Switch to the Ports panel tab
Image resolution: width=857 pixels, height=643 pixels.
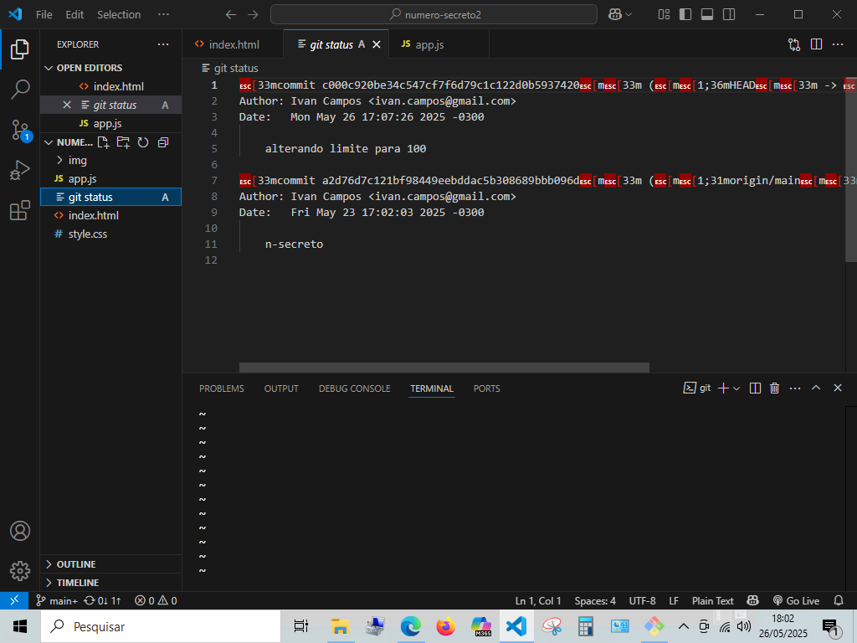pos(486,388)
